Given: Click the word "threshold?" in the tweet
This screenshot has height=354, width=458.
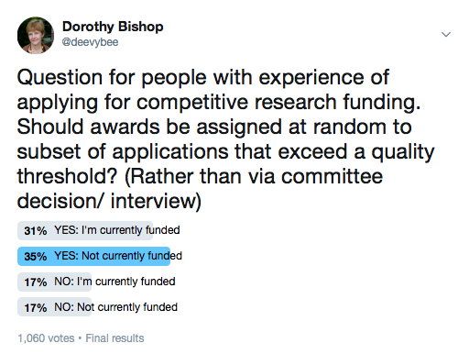Looking at the screenshot, I should 67,177.
